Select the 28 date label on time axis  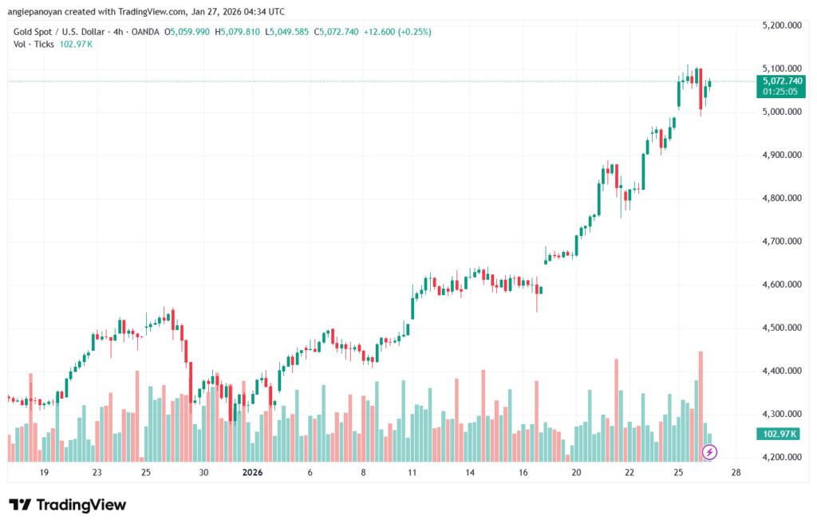coord(736,473)
